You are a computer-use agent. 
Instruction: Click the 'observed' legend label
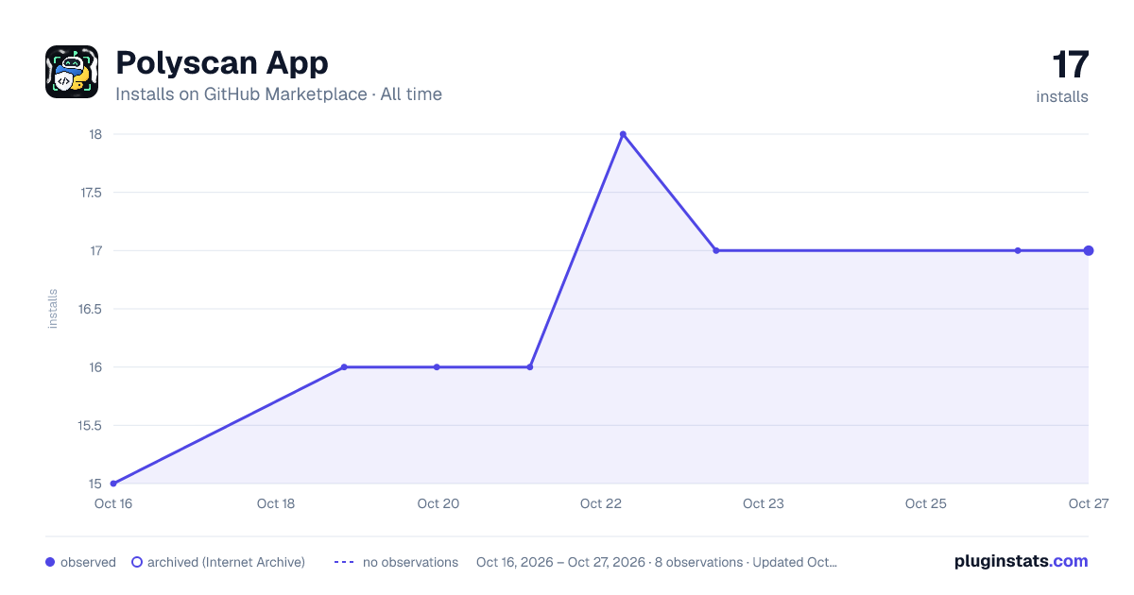(x=88, y=562)
